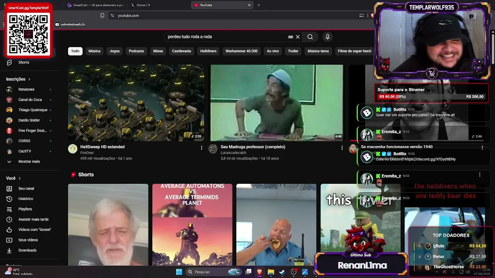
Task: Open the short of the officer eating
Action: pyautogui.click(x=276, y=225)
